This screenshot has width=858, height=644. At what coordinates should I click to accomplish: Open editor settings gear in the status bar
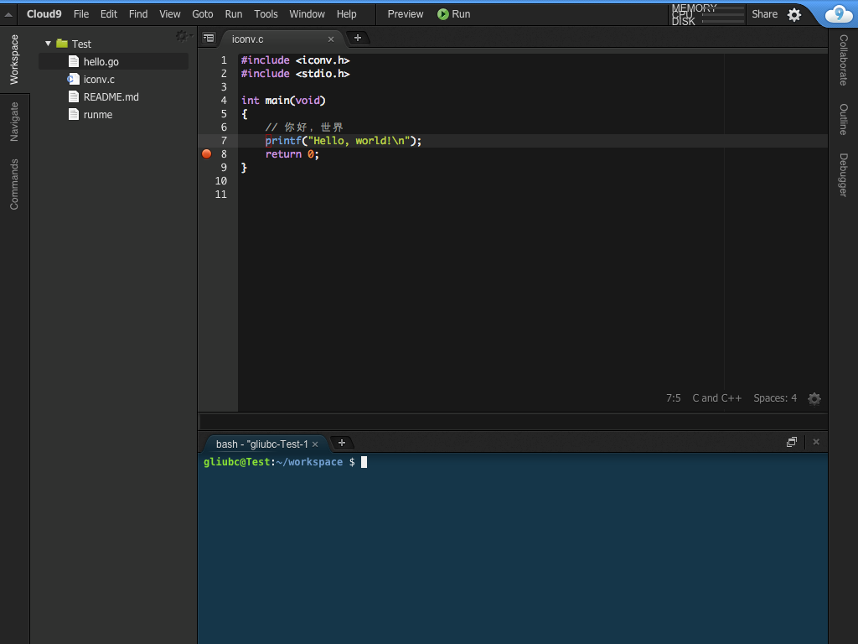[x=814, y=398]
